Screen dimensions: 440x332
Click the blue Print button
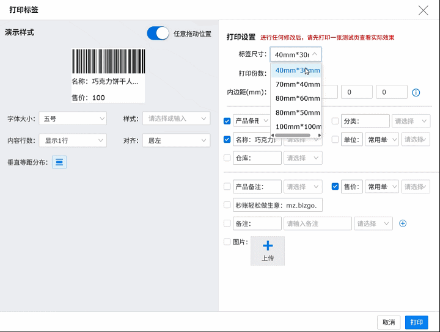point(416,322)
